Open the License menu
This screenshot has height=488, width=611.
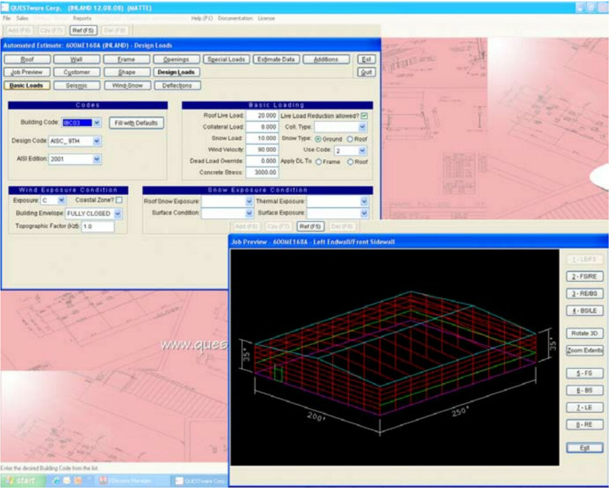(266, 18)
